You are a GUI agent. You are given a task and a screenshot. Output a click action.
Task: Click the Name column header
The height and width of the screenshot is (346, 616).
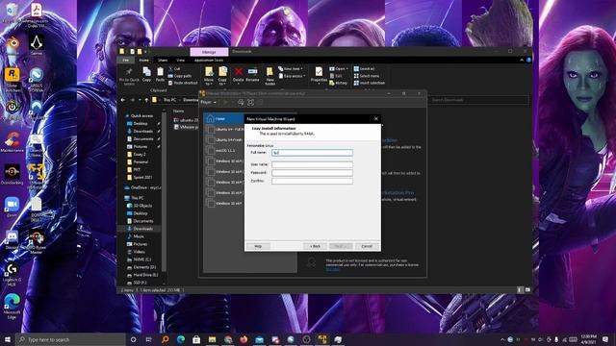point(178,111)
